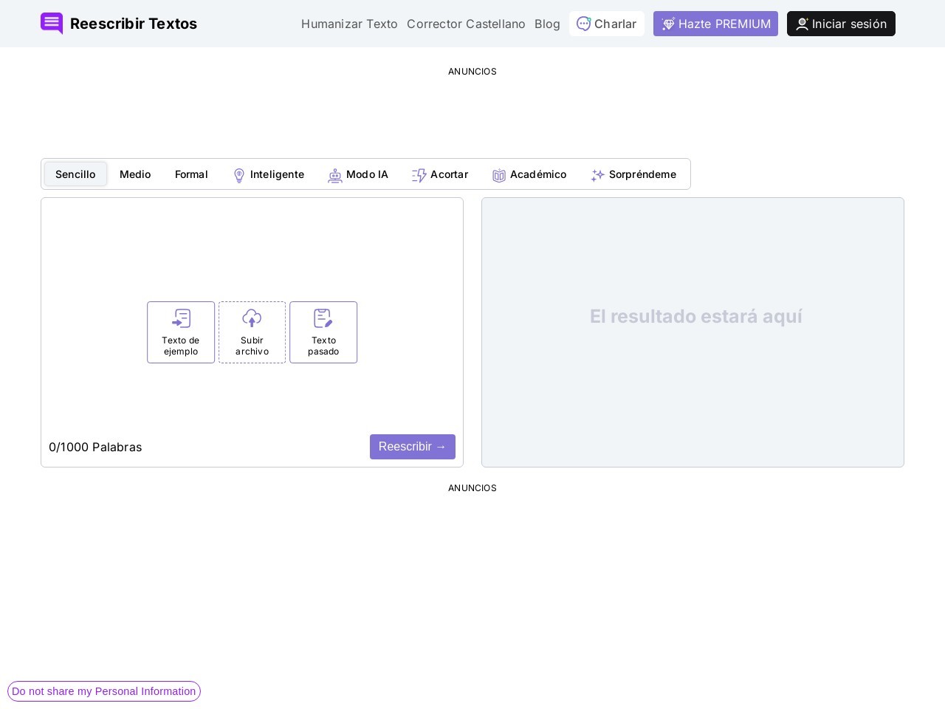Viewport: 945px width, 709px height.
Task: Select the Sorpréndeme mode tab
Action: pos(633,174)
